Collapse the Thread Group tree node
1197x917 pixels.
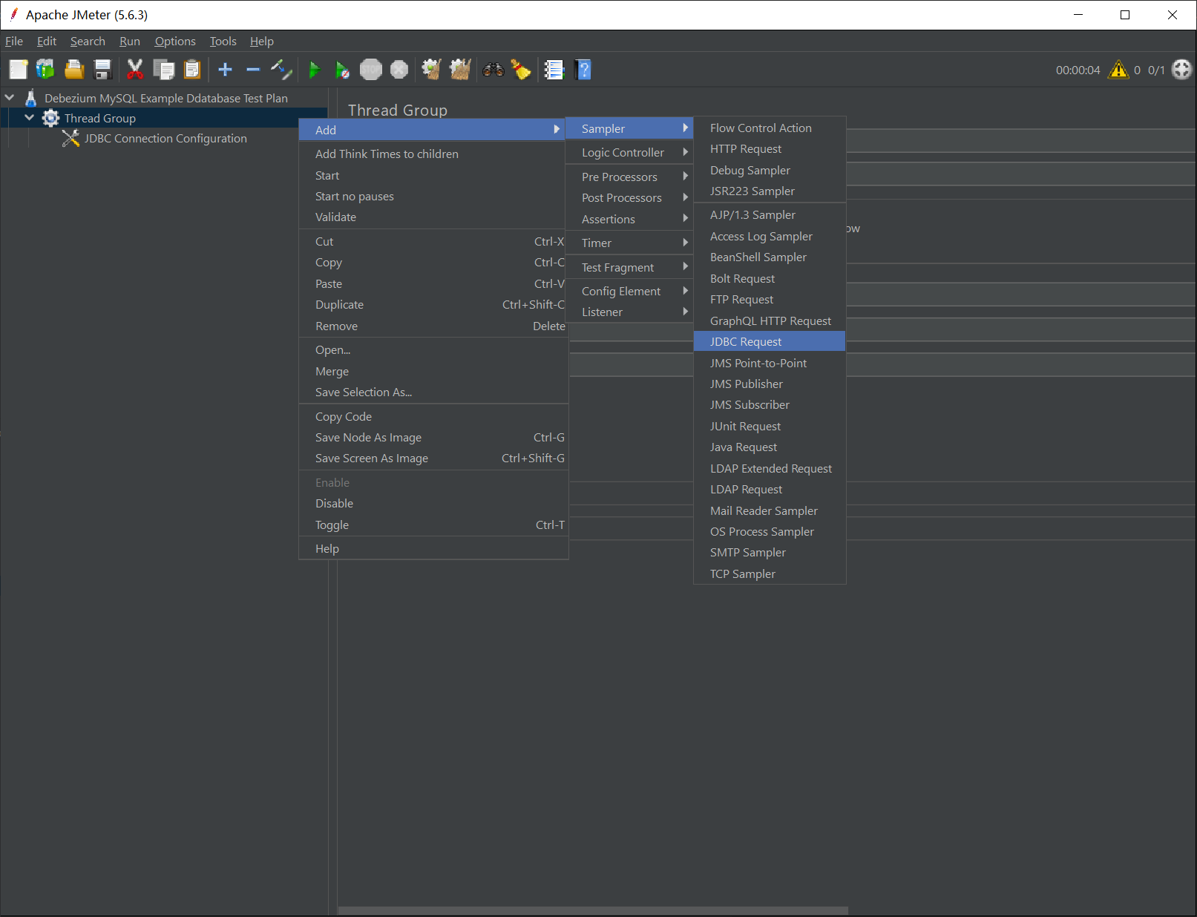[x=30, y=117]
